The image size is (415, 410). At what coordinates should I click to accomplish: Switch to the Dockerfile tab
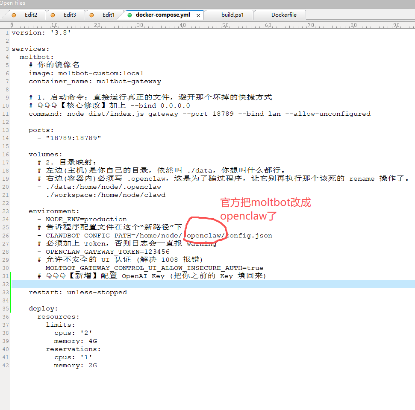click(284, 15)
